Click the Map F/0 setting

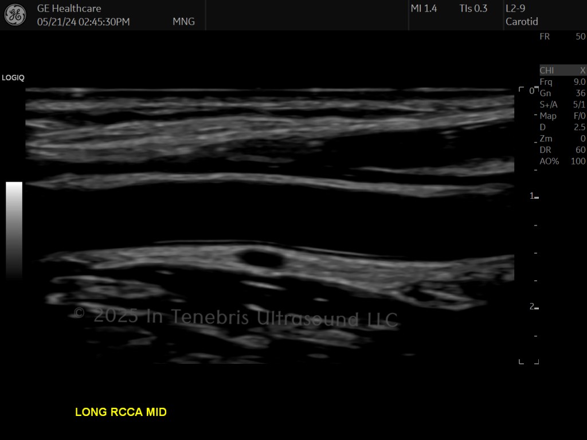tap(563, 116)
